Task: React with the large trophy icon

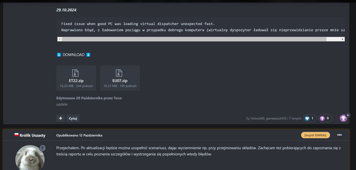Action: [343, 119]
